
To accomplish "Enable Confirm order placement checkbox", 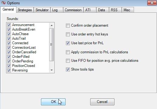I will (x=68, y=25).
